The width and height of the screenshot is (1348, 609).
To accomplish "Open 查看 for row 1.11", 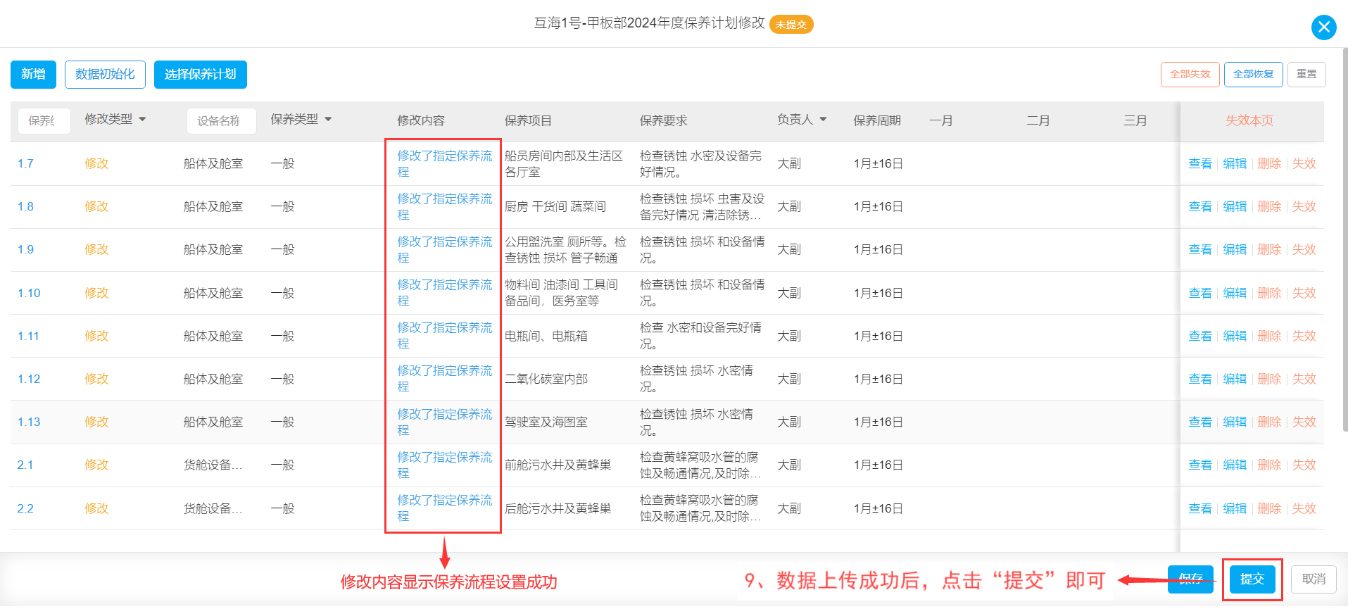I will click(x=1200, y=336).
